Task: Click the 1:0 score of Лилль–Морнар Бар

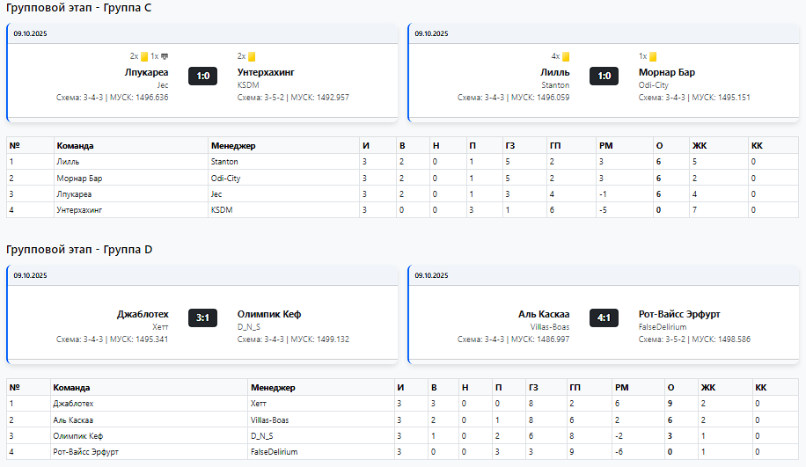Action: (604, 77)
